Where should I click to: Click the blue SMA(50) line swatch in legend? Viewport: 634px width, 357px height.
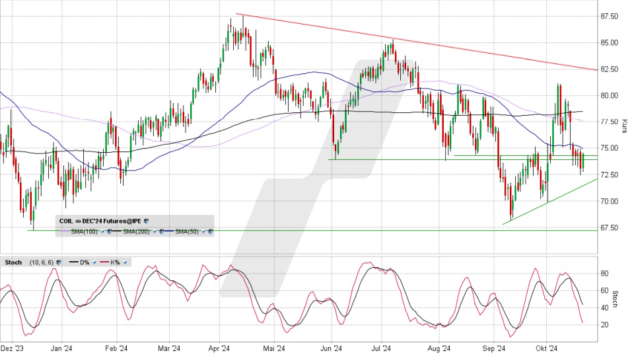(169, 231)
